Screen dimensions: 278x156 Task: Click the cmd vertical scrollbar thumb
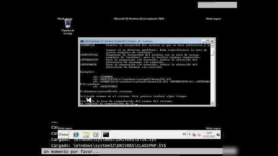(x=212, y=53)
